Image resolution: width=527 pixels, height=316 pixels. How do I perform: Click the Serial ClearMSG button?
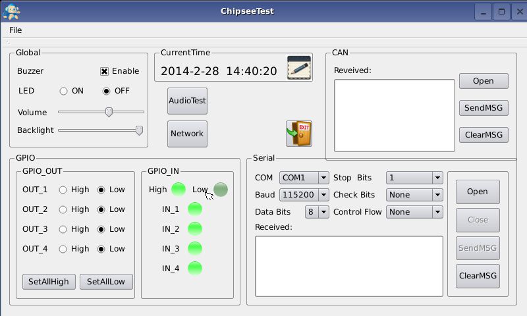[478, 276]
